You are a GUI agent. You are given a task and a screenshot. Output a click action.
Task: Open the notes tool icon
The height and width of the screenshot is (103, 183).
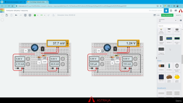pos(25,15)
